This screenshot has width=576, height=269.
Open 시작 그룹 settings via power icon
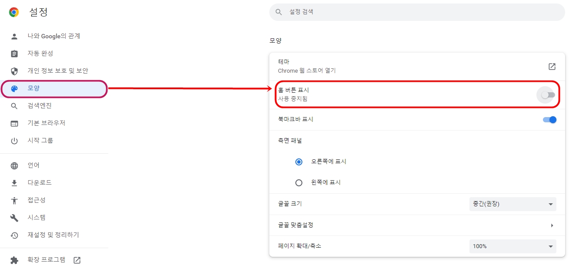coord(14,140)
